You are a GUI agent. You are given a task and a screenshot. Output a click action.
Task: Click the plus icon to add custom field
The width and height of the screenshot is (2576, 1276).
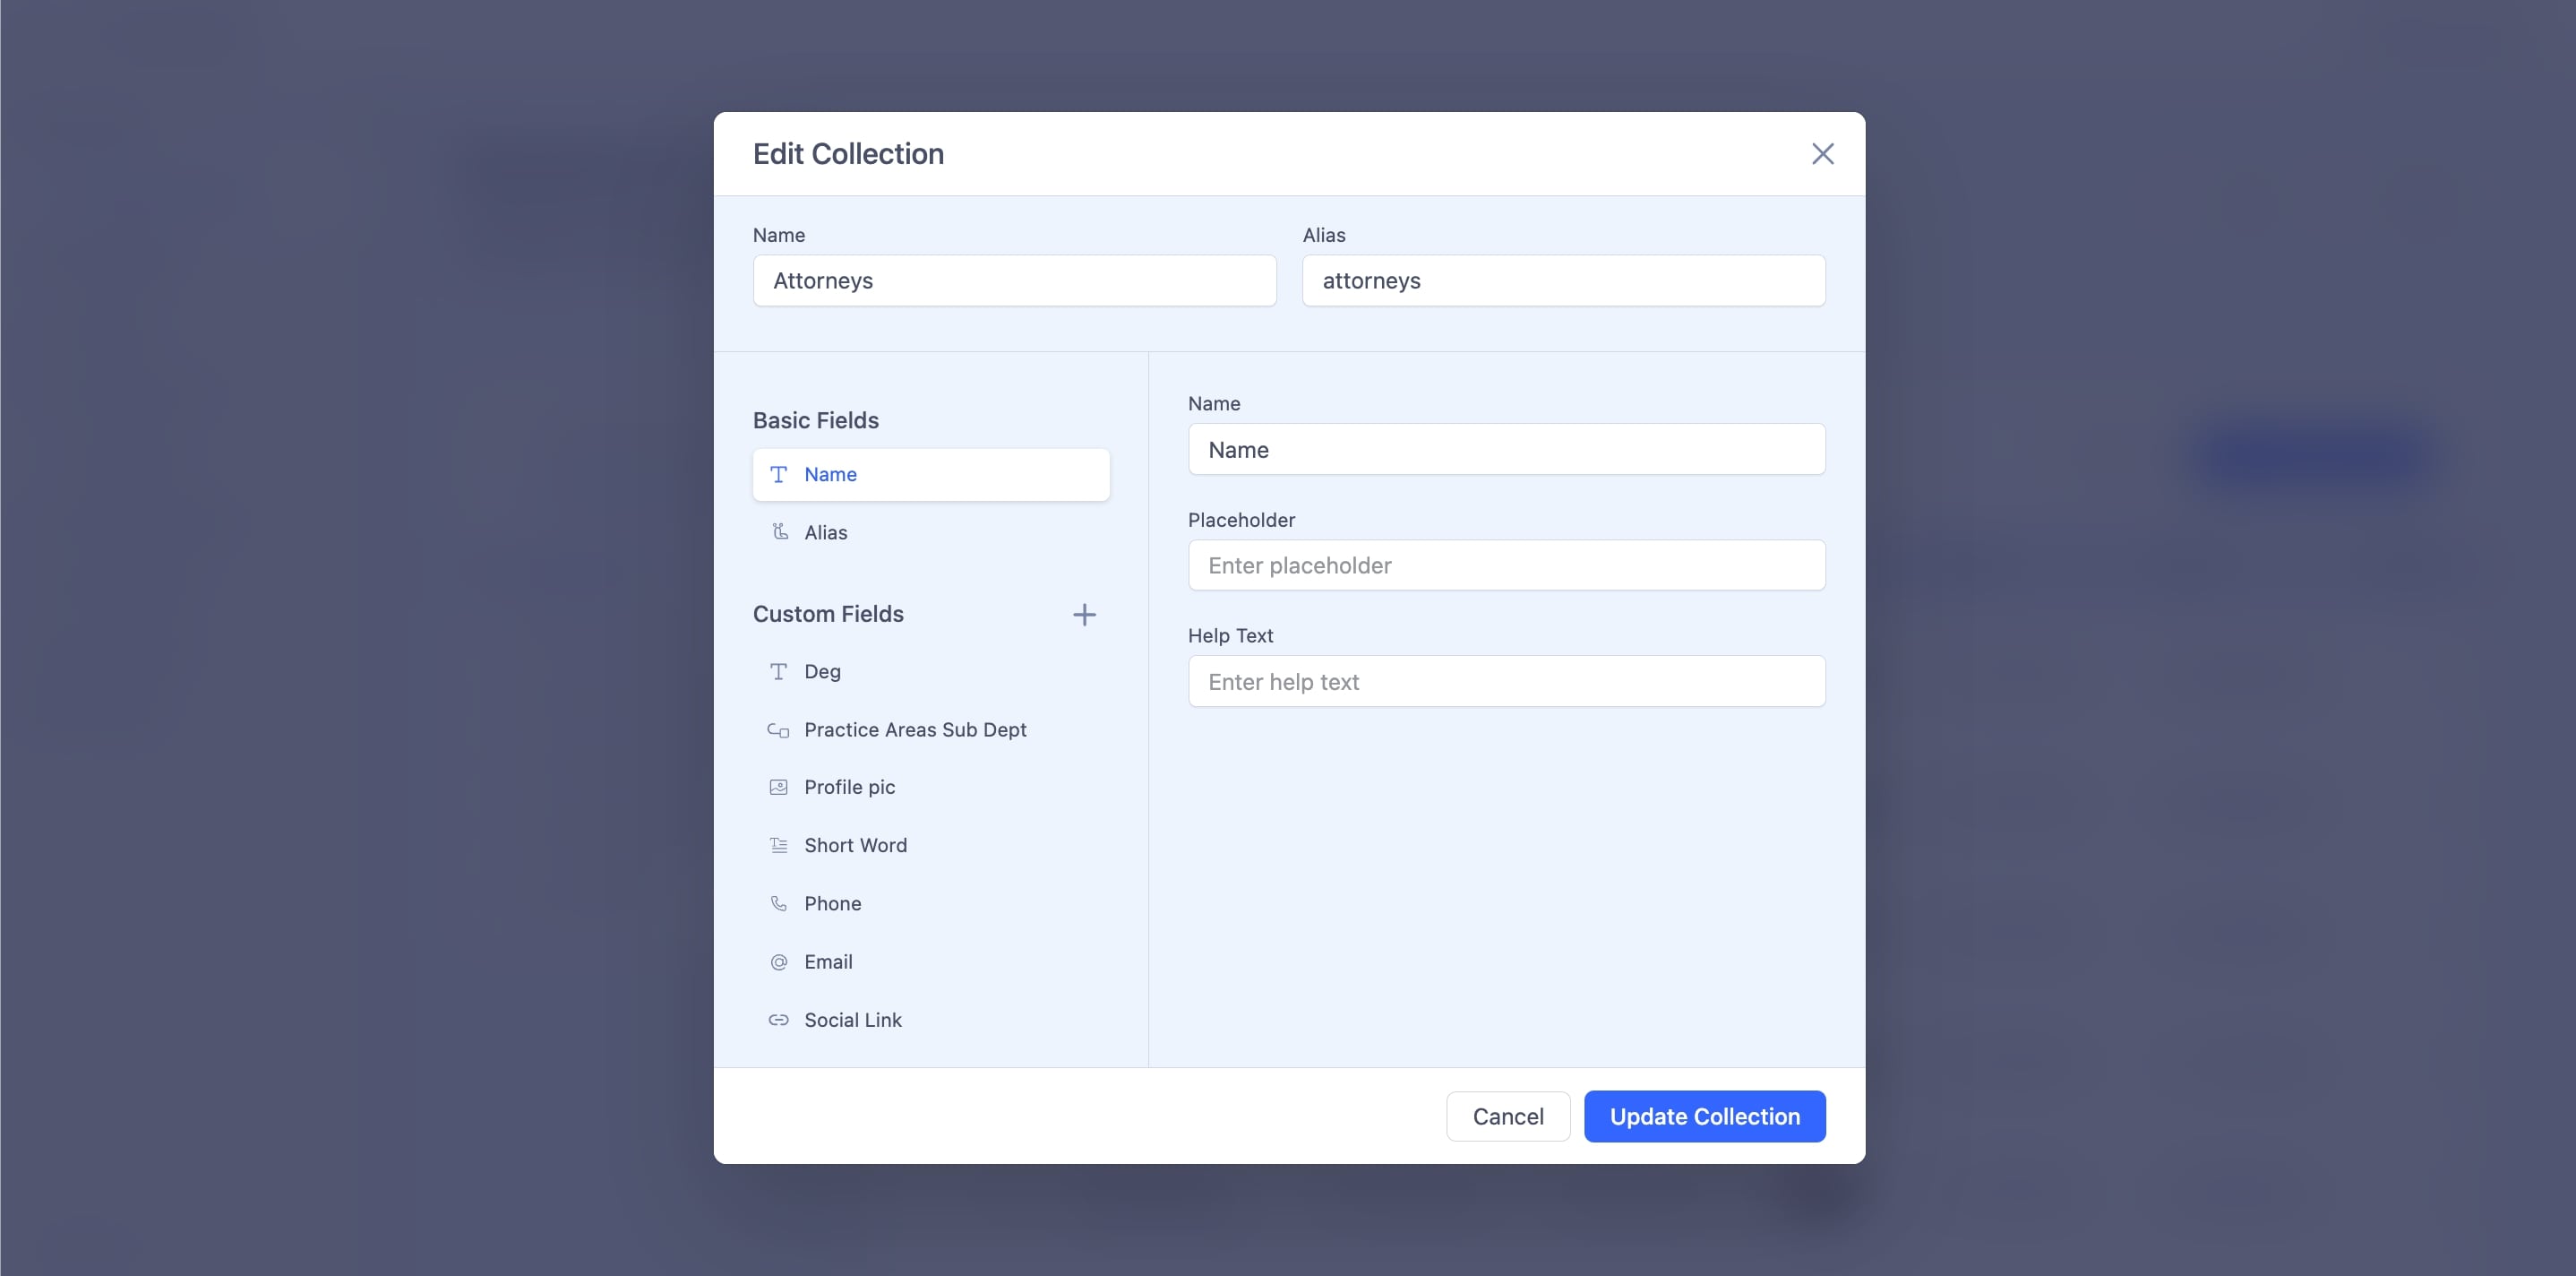tap(1084, 615)
